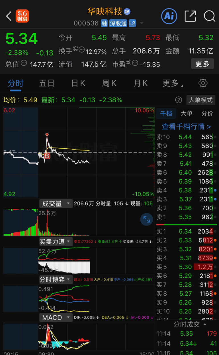
Task: Tap the current price 5.34
Action: [21, 39]
